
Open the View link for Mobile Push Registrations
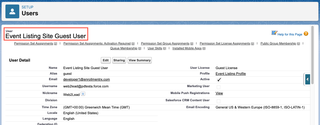pos(219,93)
